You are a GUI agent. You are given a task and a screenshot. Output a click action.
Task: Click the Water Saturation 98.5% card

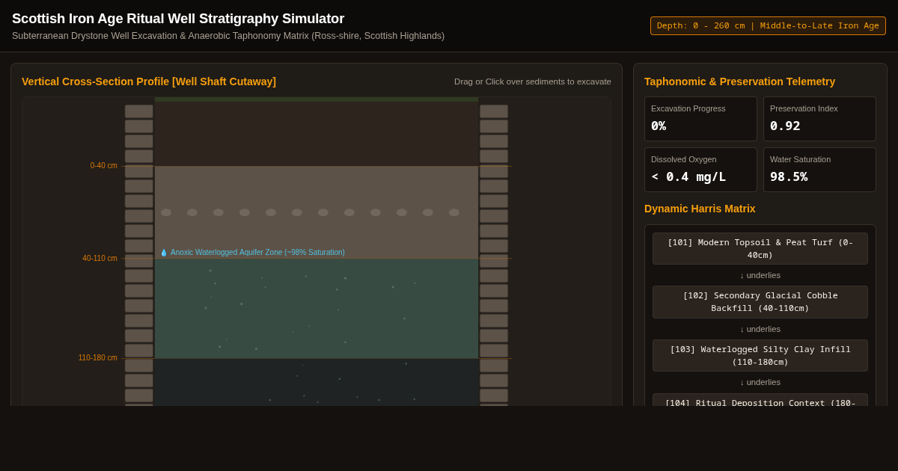819,170
